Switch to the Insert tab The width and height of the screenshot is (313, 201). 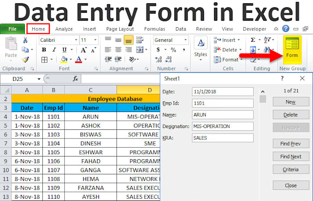[x=89, y=29]
